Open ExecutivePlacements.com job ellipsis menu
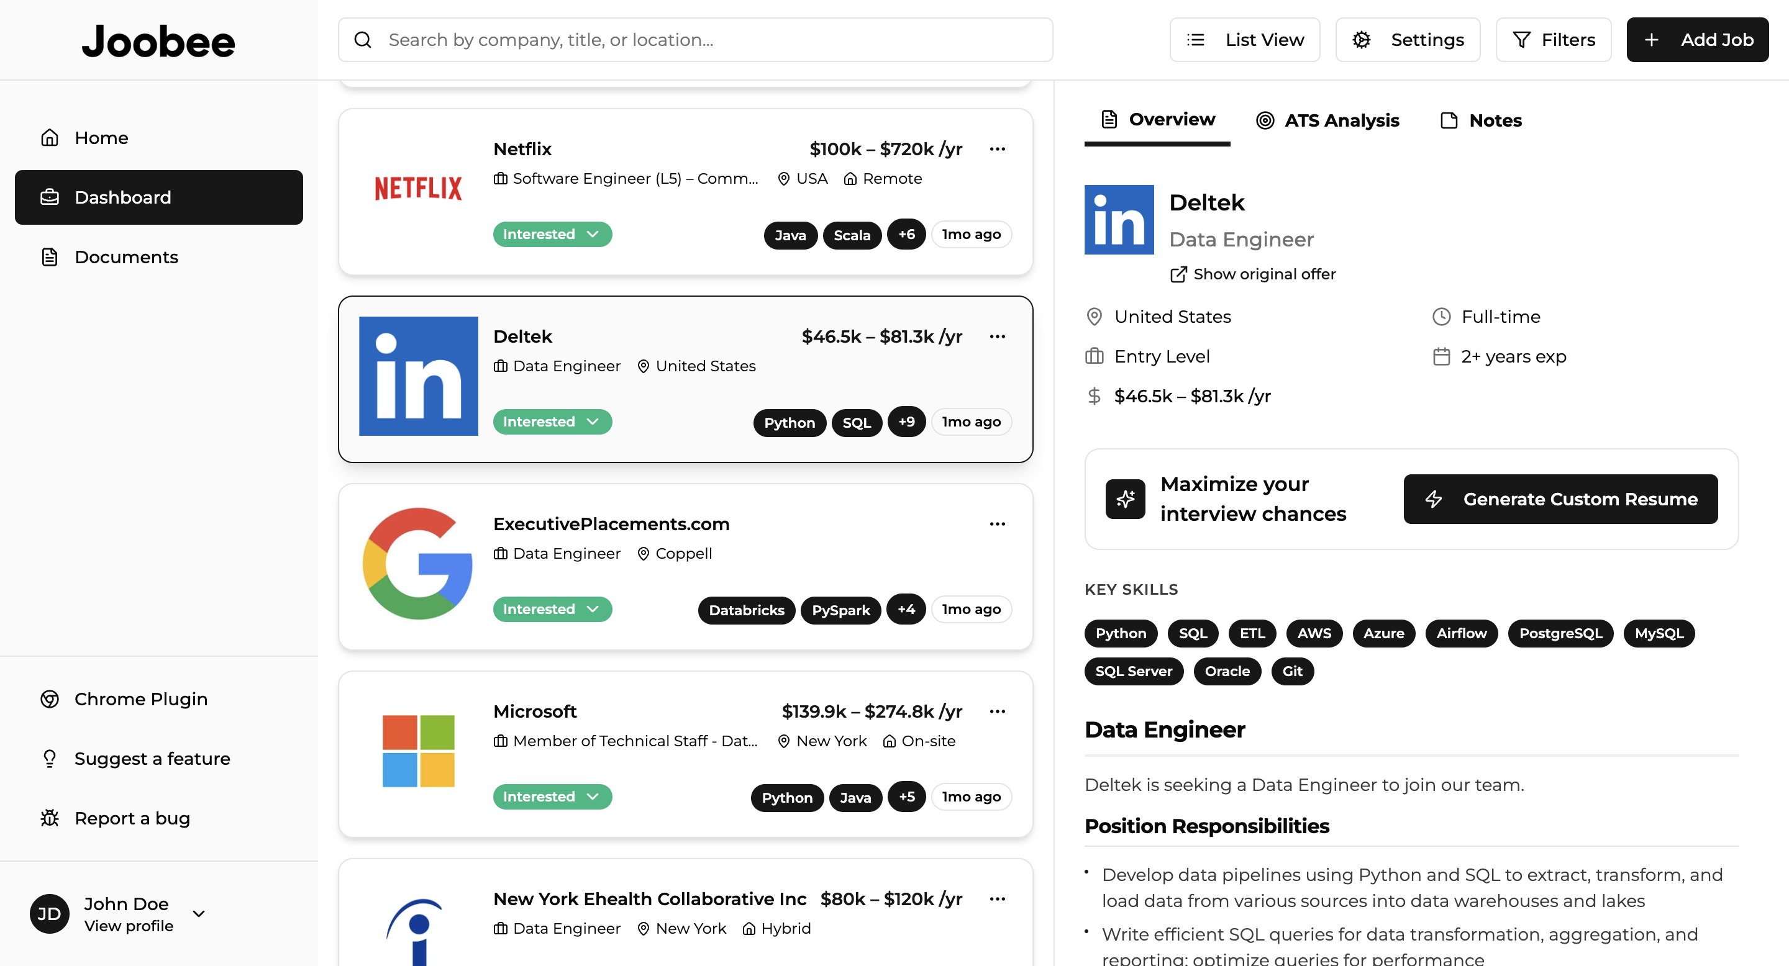The height and width of the screenshot is (966, 1789). pos(997,524)
